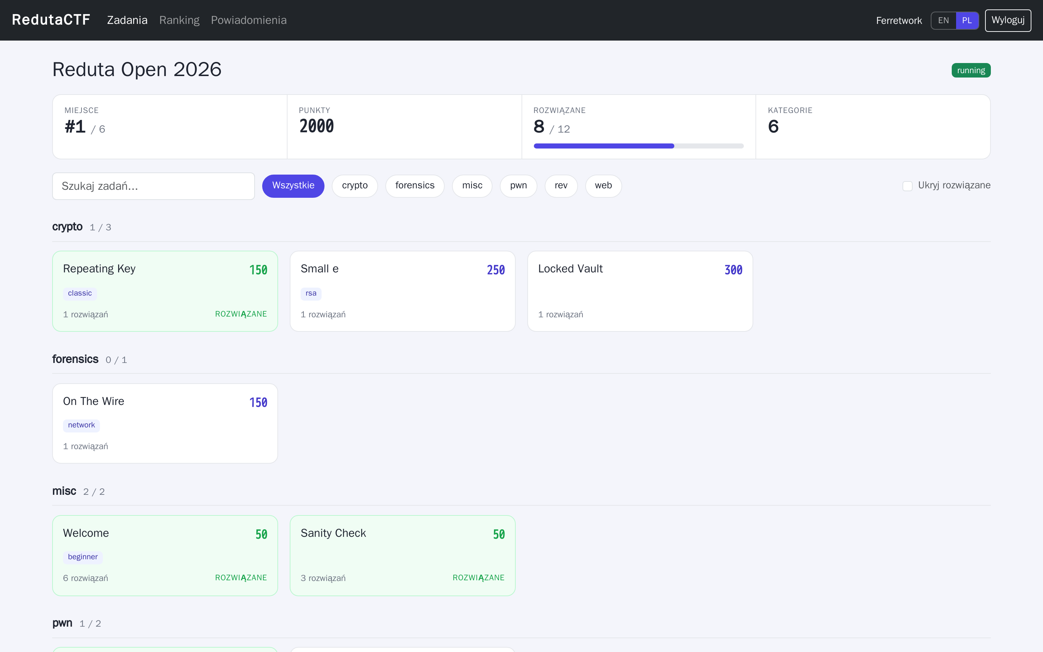Open the Locked Vault challenge card
The width and height of the screenshot is (1043, 652).
pyautogui.click(x=640, y=291)
